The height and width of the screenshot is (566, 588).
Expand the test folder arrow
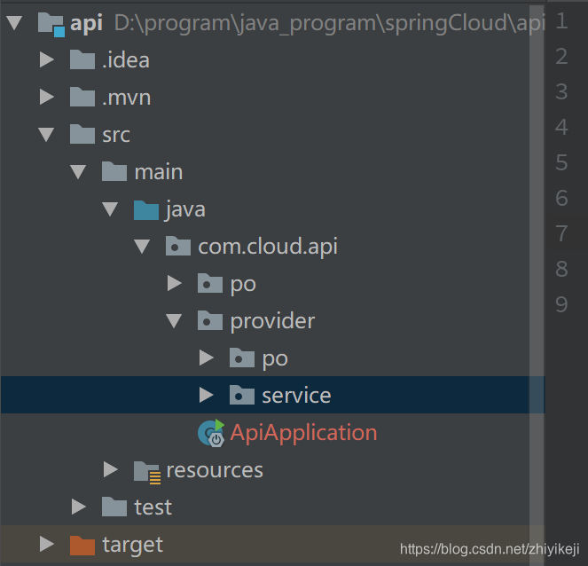(x=79, y=507)
